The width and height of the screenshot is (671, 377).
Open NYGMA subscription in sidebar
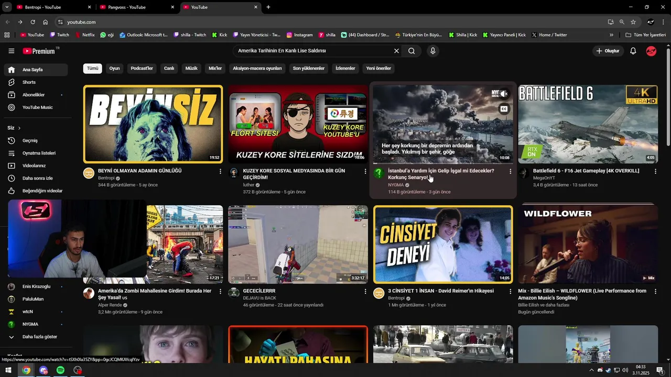(x=36, y=324)
